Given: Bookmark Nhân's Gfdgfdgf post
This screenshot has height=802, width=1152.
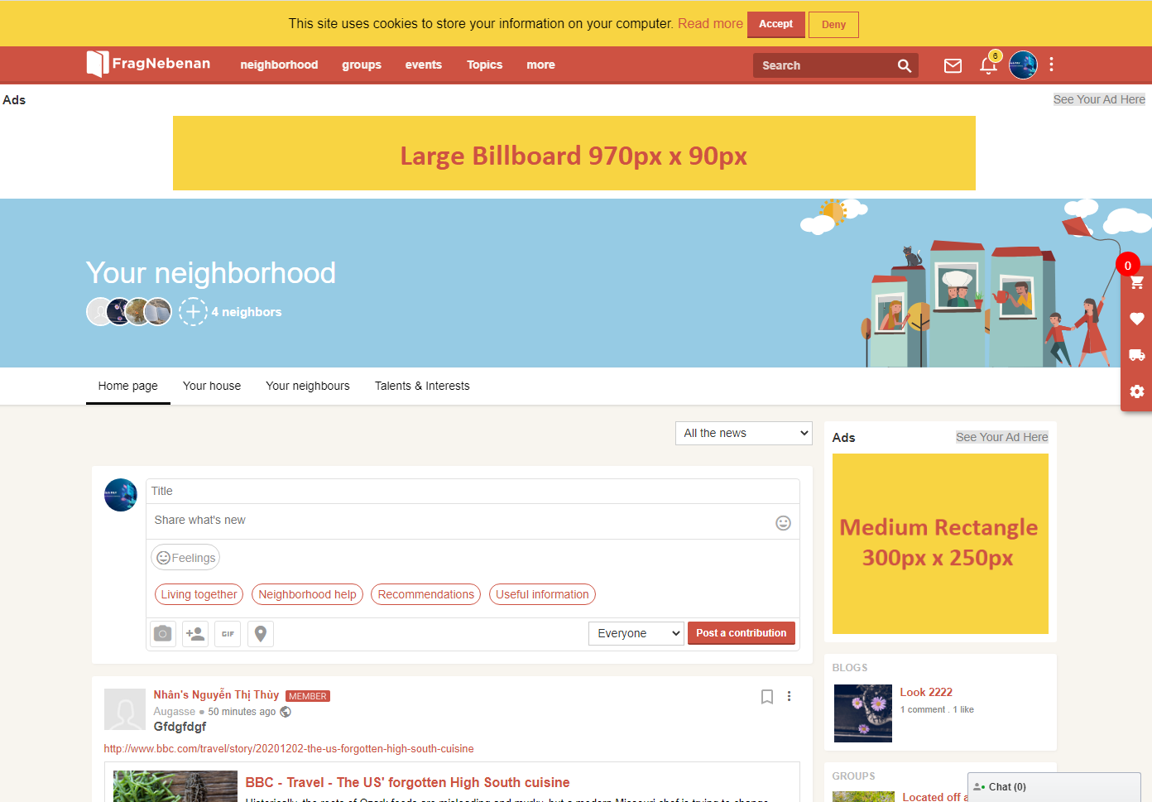Looking at the screenshot, I should (766, 697).
